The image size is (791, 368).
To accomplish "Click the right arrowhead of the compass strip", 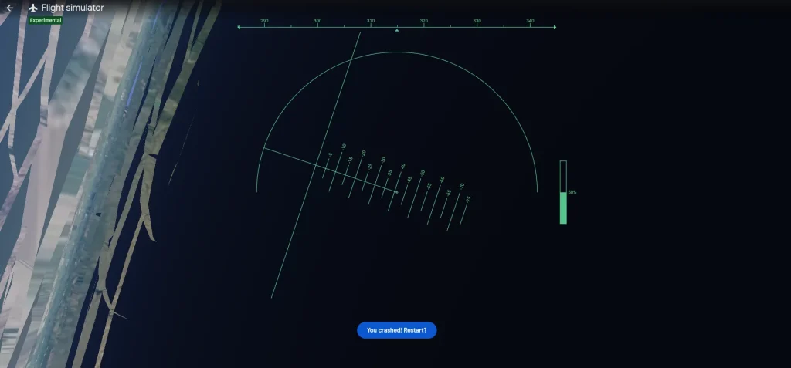I will tap(555, 27).
